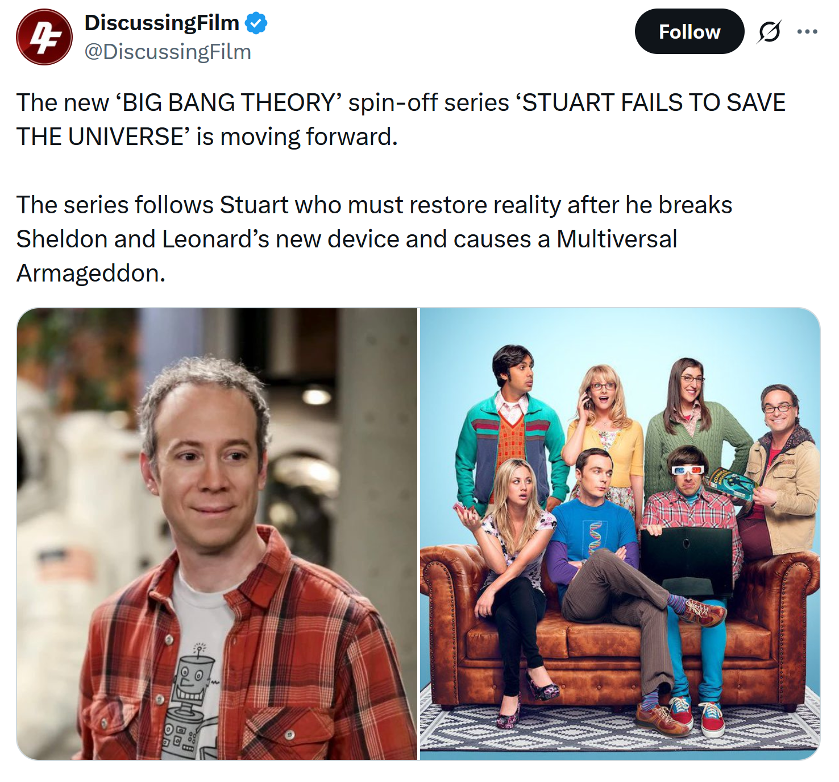
Task: Open the right cast photo on couch
Action: pos(620,533)
